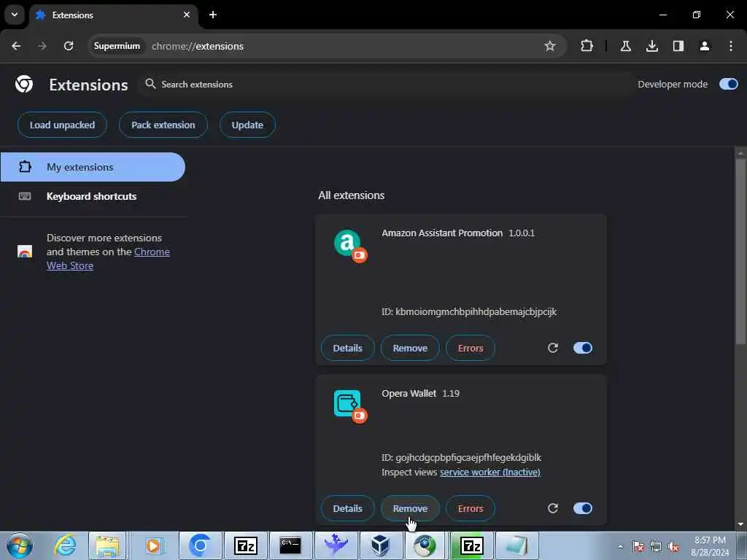This screenshot has height=560, width=747.
Task: Click the muted volume tray icon
Action: point(673,547)
